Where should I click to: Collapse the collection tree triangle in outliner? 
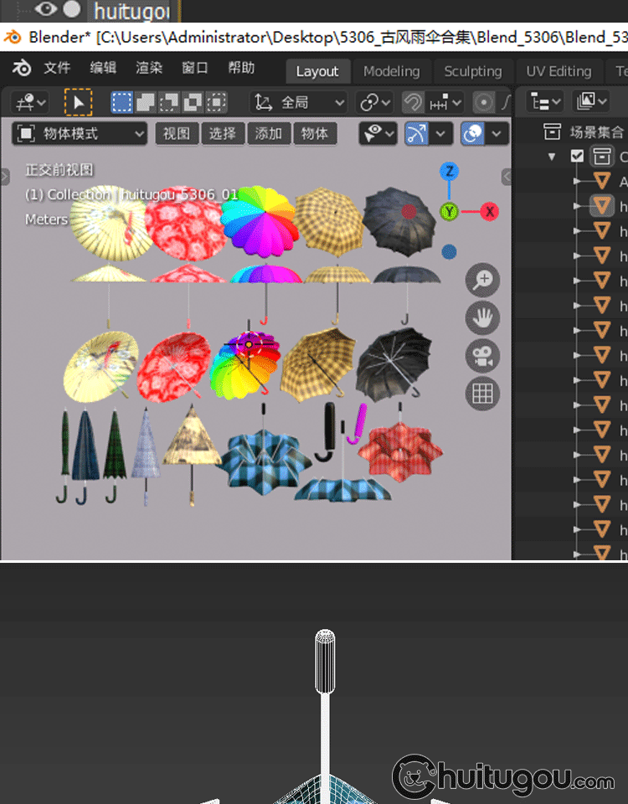coord(552,157)
